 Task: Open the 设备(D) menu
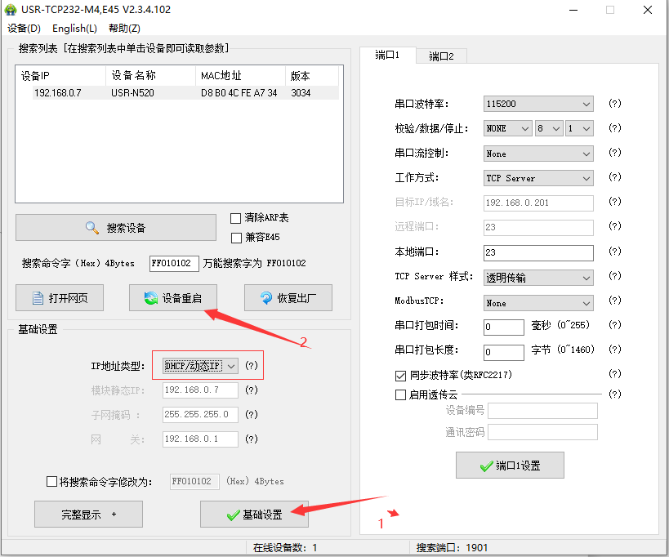[x=24, y=29]
